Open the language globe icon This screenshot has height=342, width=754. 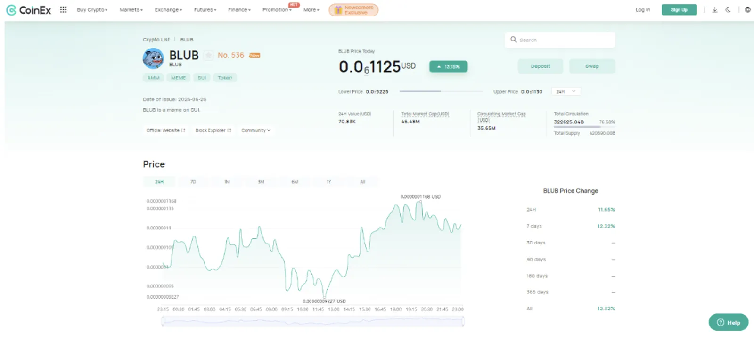(747, 9)
